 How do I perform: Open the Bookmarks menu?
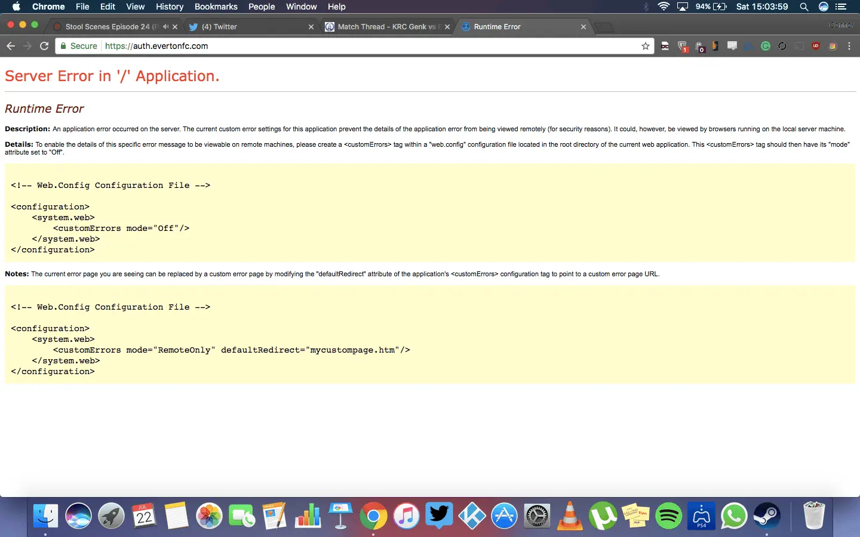pos(216,7)
